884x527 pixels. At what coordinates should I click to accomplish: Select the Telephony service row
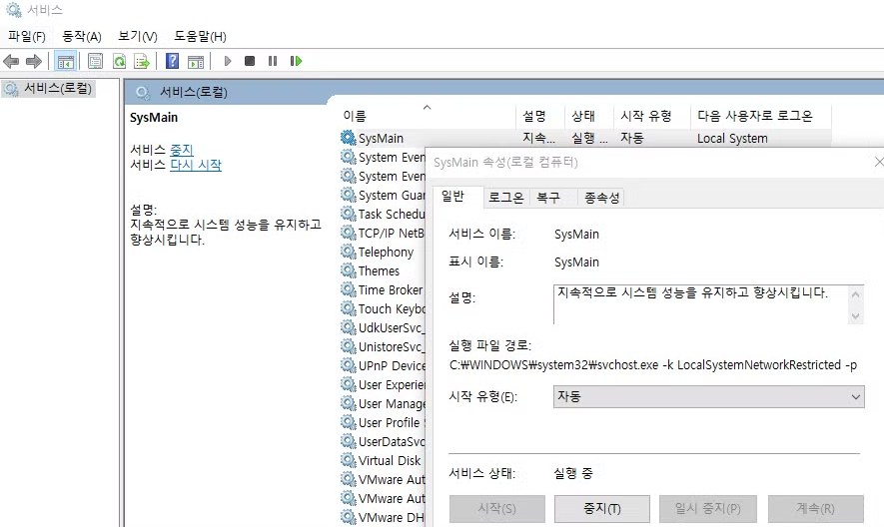tap(383, 252)
